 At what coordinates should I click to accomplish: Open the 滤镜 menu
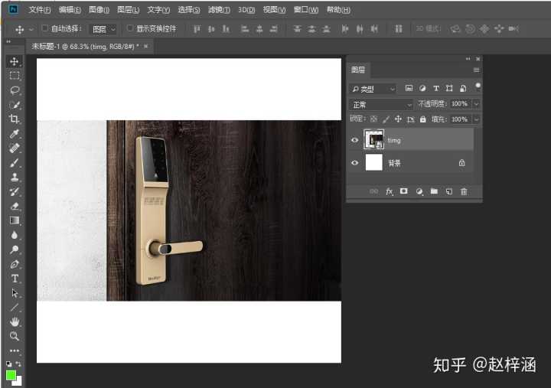click(219, 10)
